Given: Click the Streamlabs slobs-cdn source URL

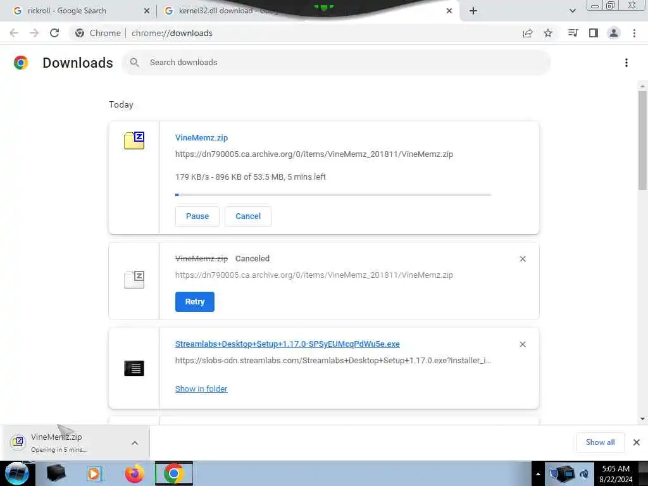Looking at the screenshot, I should click(333, 360).
